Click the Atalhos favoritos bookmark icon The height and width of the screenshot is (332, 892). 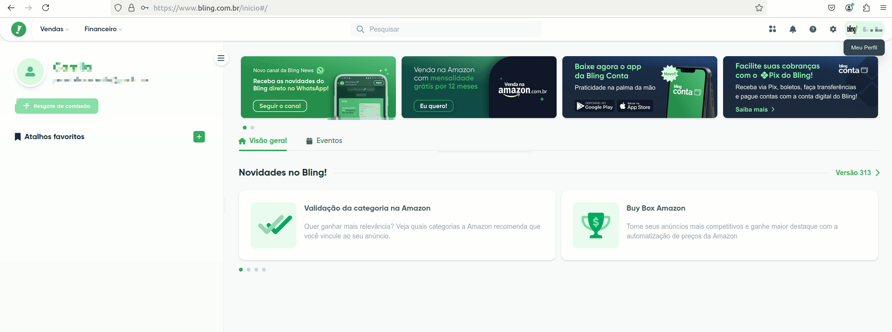(x=18, y=137)
